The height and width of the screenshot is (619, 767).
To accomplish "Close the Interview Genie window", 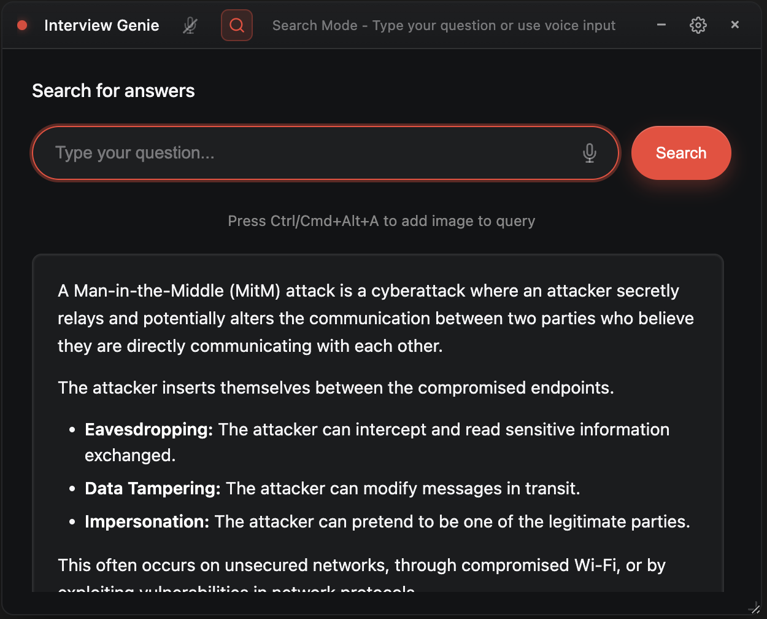I will pos(735,25).
